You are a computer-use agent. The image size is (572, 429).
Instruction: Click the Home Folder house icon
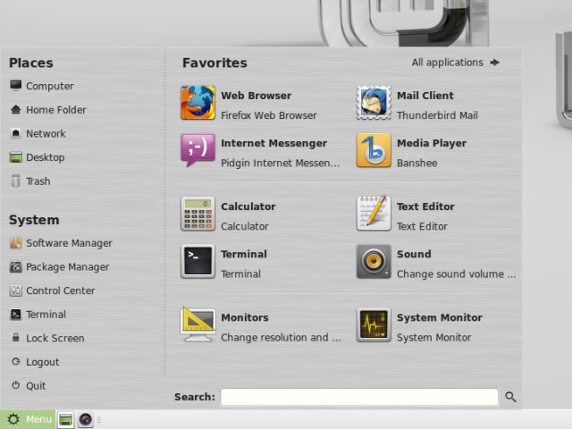coord(16,109)
